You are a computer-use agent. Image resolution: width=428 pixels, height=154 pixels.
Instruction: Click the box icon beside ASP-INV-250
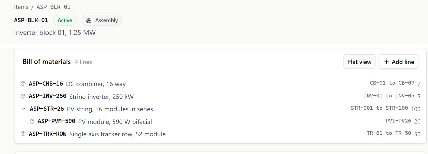pyautogui.click(x=23, y=96)
